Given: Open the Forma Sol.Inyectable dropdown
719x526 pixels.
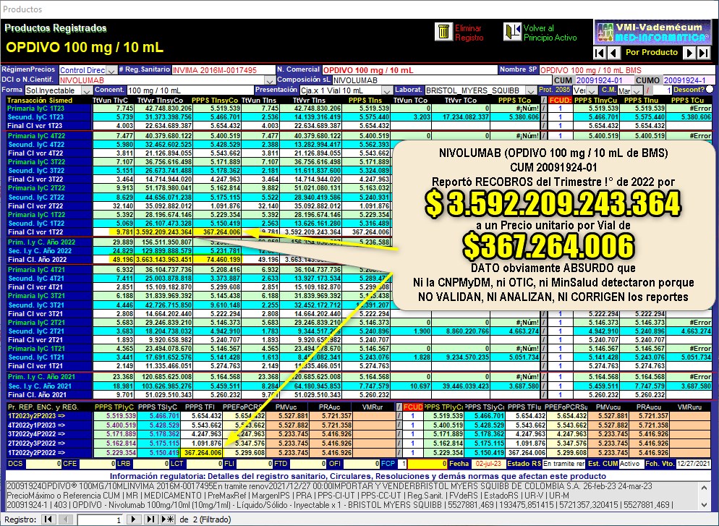Looking at the screenshot, I should (86, 90).
